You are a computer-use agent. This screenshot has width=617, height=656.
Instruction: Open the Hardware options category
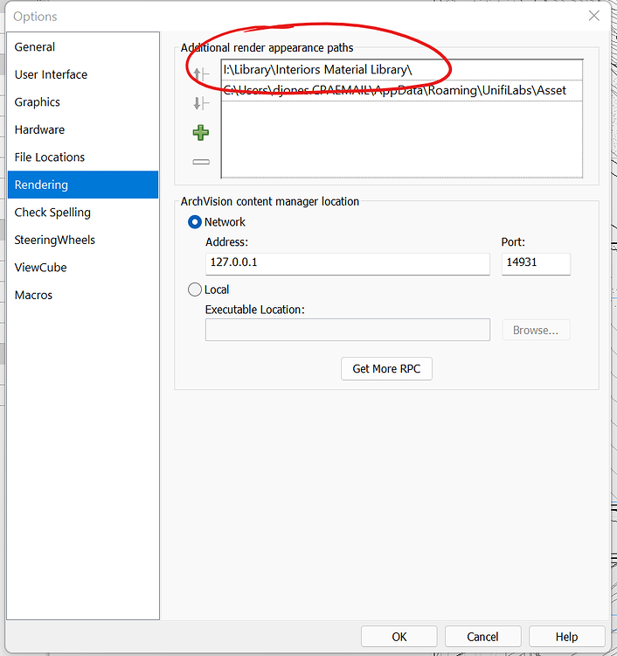point(83,129)
